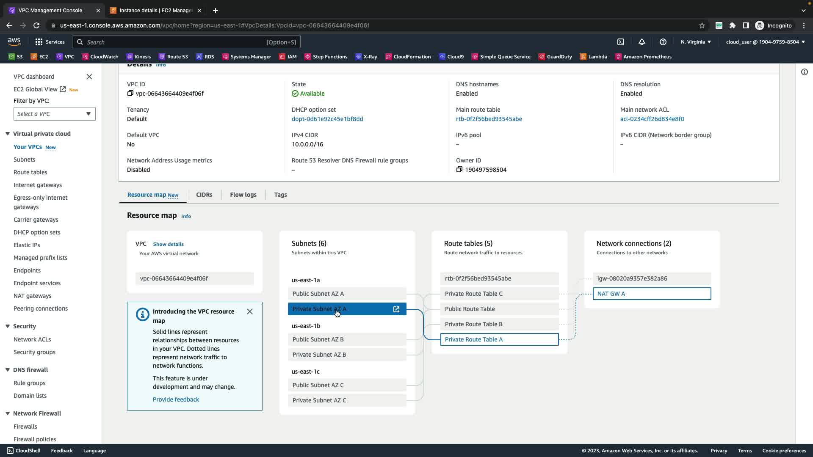
Task: Collapse the Virtual private cloud section
Action: coord(8,134)
